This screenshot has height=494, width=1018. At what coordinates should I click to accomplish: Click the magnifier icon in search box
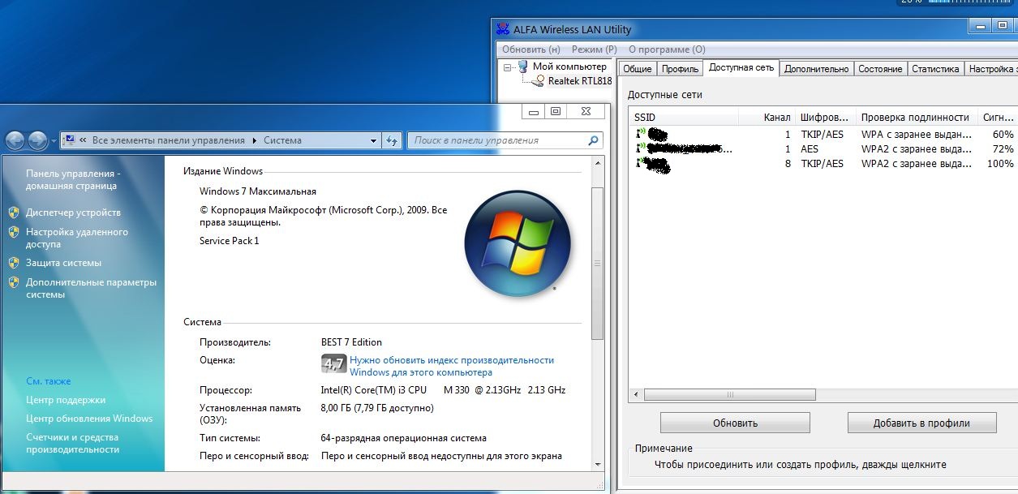pos(593,140)
